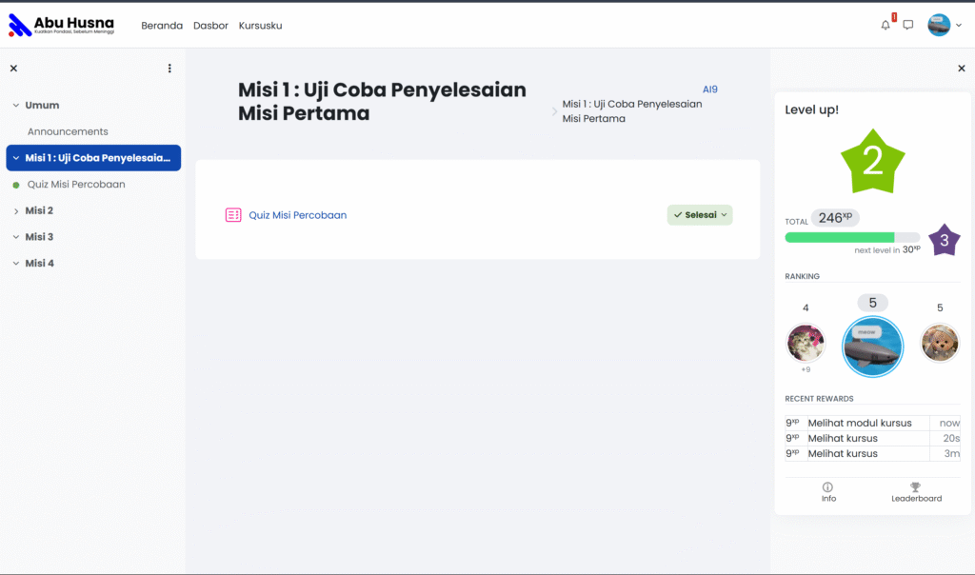The width and height of the screenshot is (975, 575).
Task: Open the messaging chat bubble icon
Action: click(x=908, y=26)
